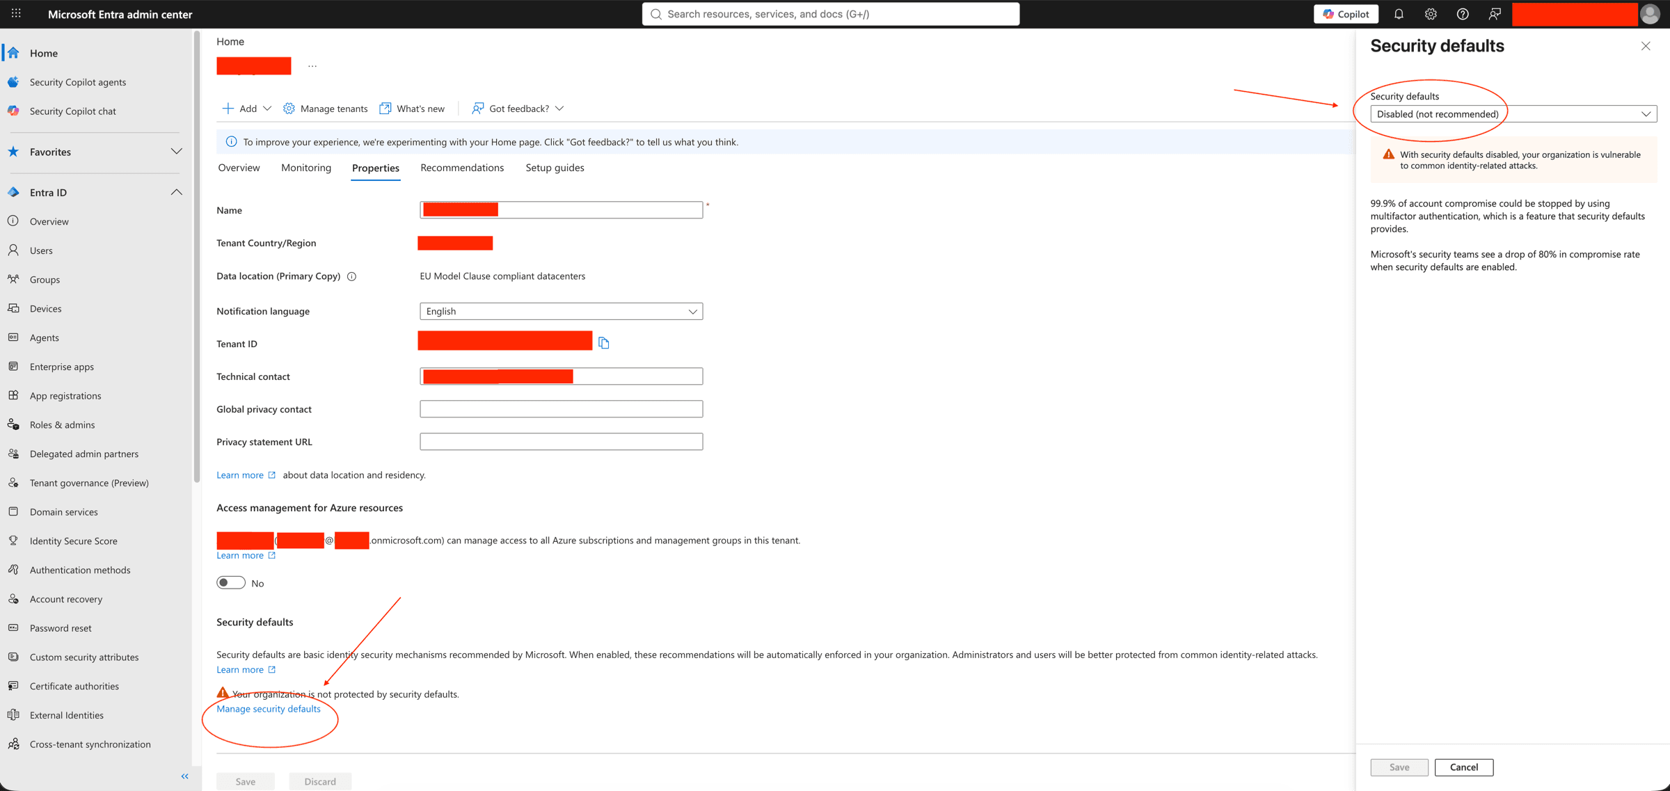
Task: Open the notifications bell icon
Action: click(1399, 14)
